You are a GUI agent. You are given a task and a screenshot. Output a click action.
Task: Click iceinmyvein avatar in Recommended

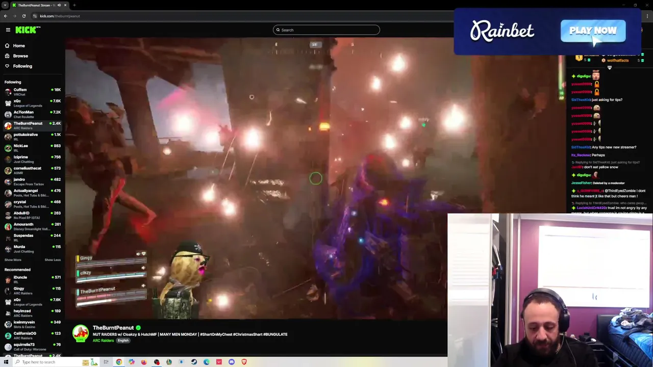8,324
